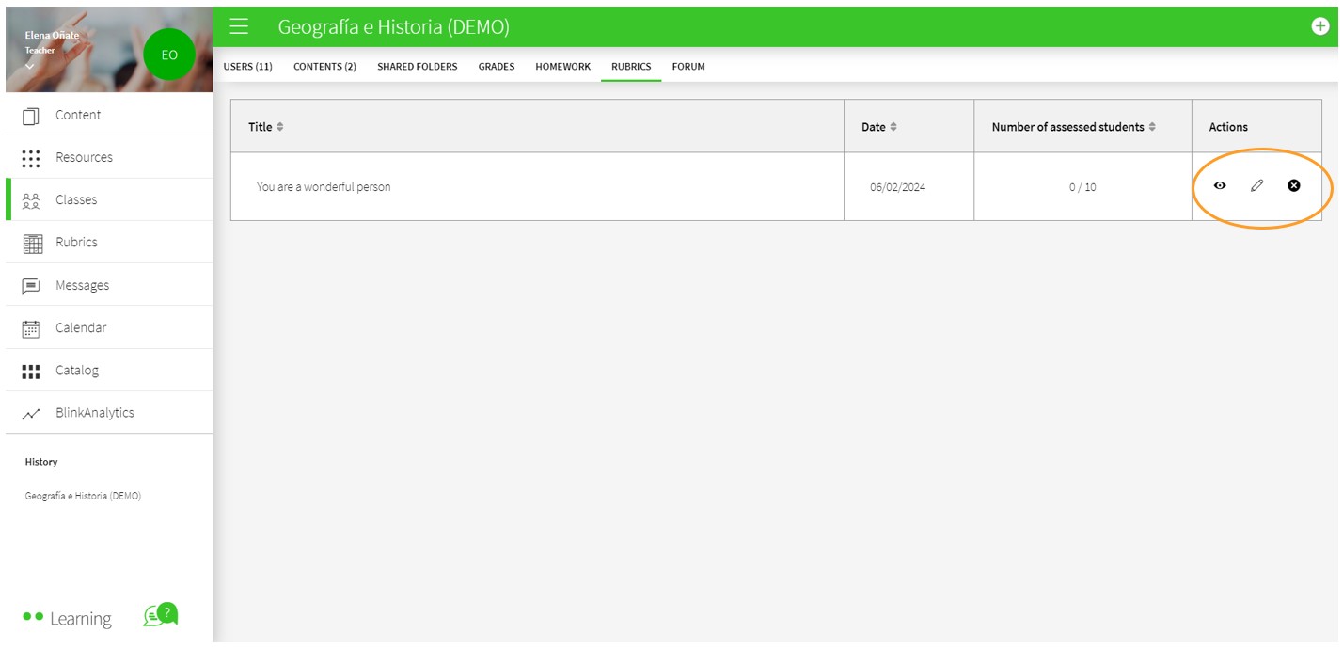Open the HOMEWORK tab
This screenshot has width=1343, height=649.
[563, 67]
